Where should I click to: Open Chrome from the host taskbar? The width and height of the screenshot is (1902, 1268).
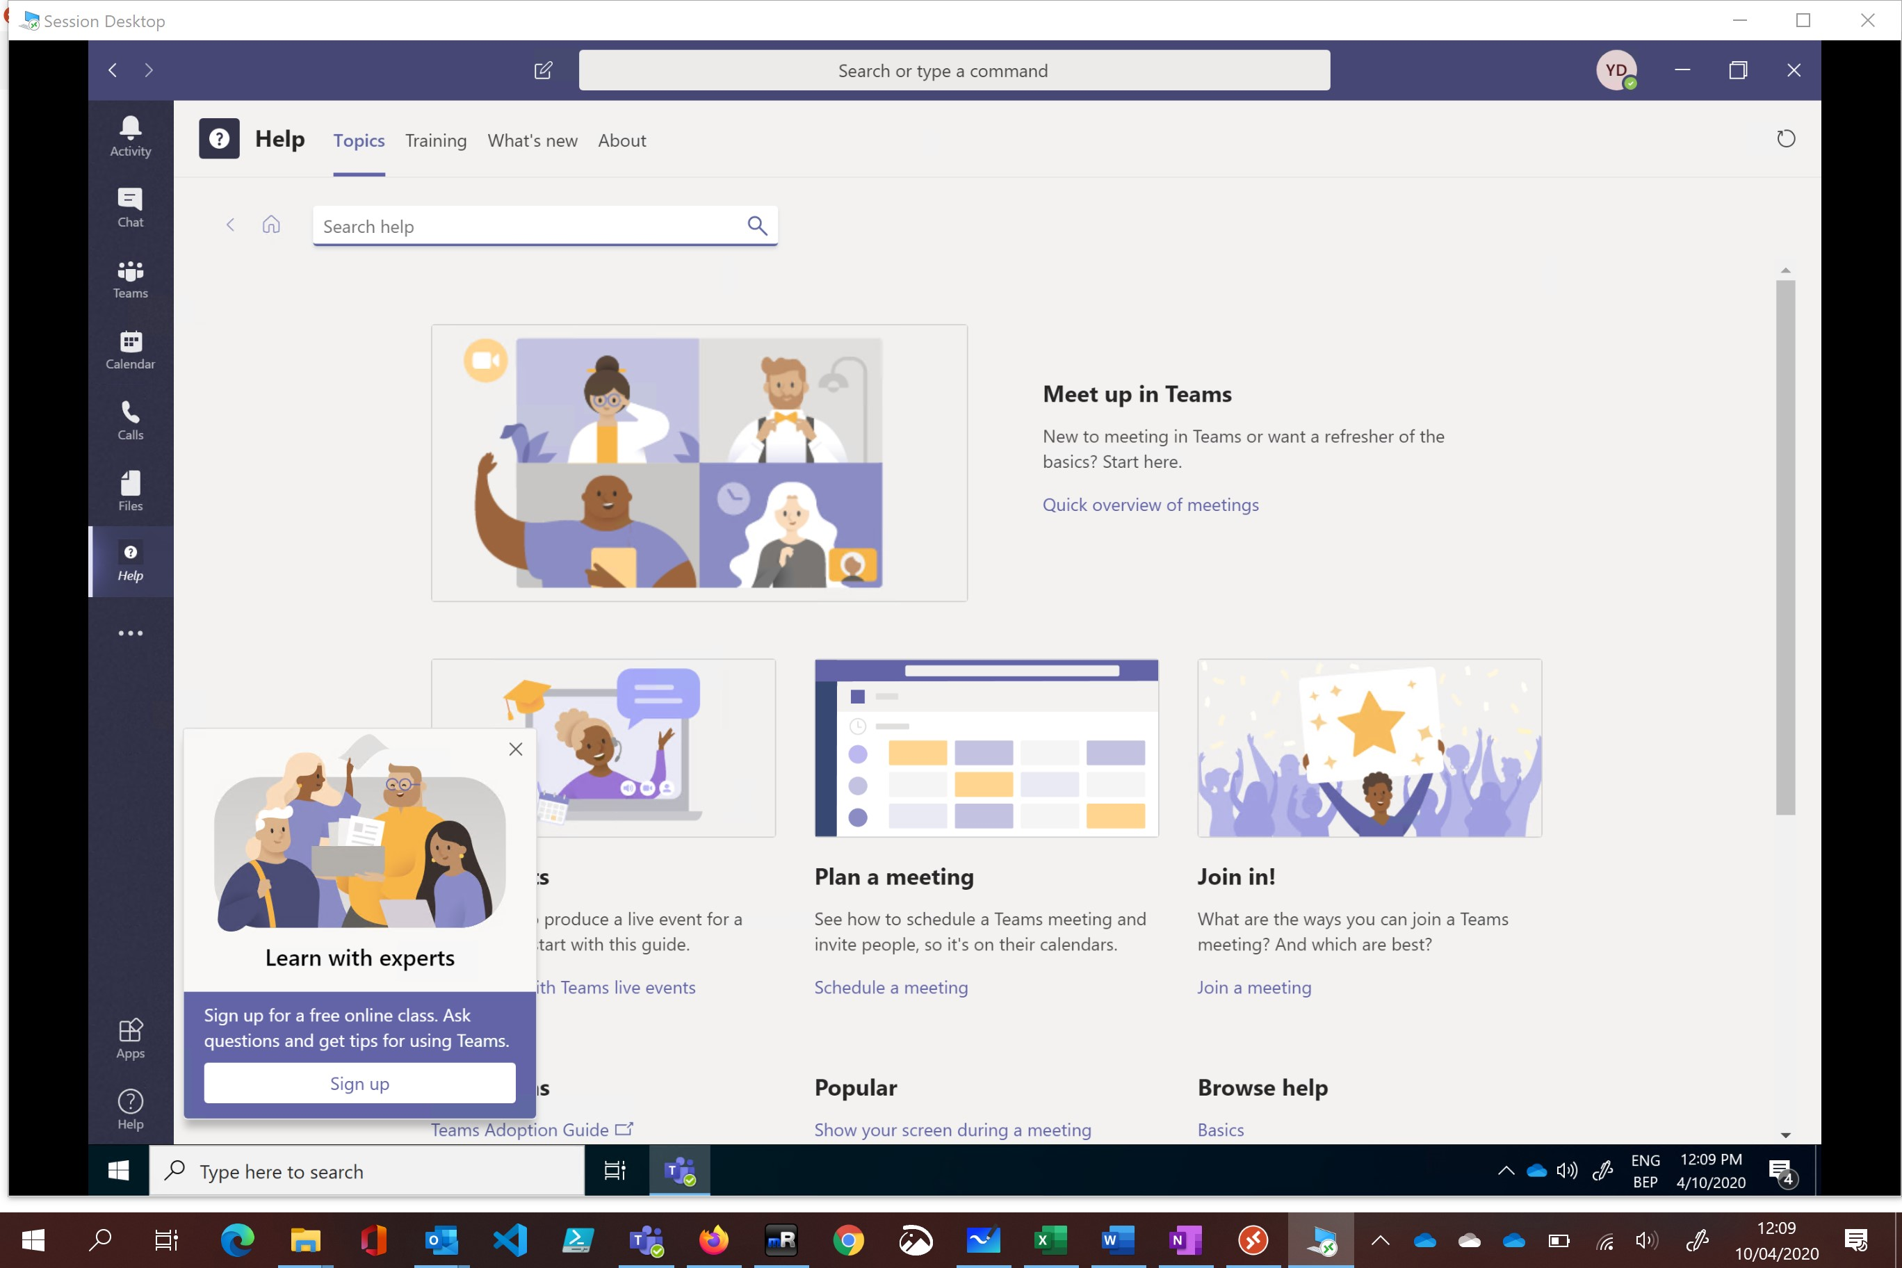coord(848,1239)
